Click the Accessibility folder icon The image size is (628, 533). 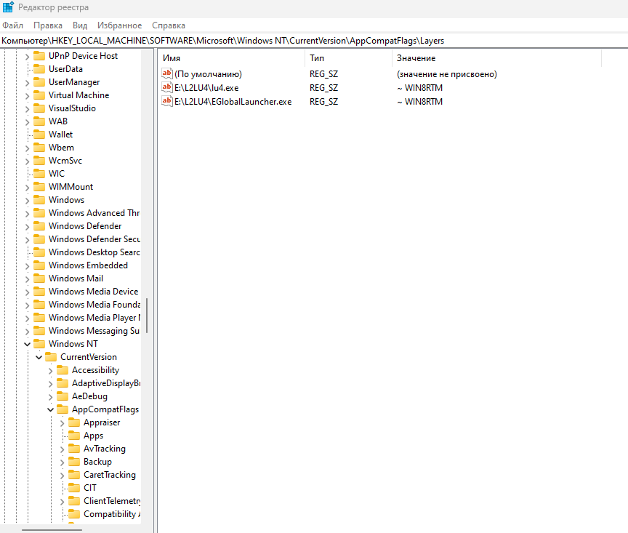click(x=63, y=370)
